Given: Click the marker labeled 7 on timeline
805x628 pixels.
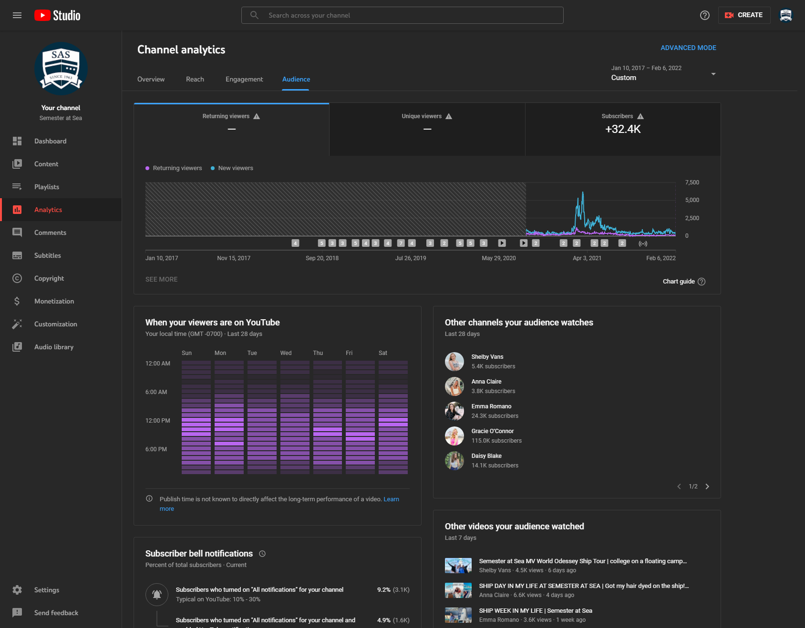Looking at the screenshot, I should point(401,243).
